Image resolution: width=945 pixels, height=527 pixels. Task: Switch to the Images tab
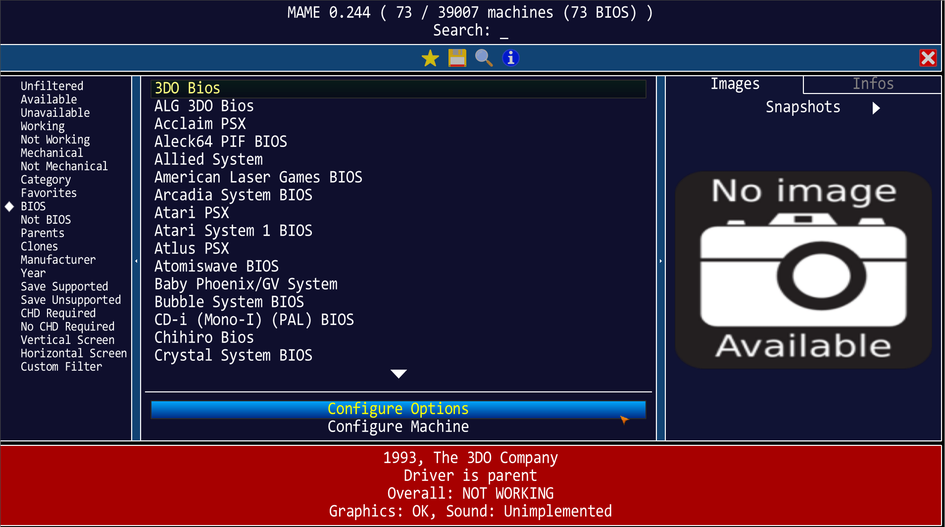(x=735, y=84)
